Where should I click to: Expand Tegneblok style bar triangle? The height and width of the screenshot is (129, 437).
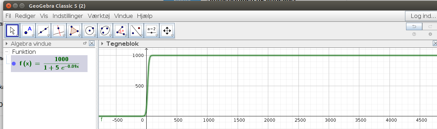click(x=102, y=44)
